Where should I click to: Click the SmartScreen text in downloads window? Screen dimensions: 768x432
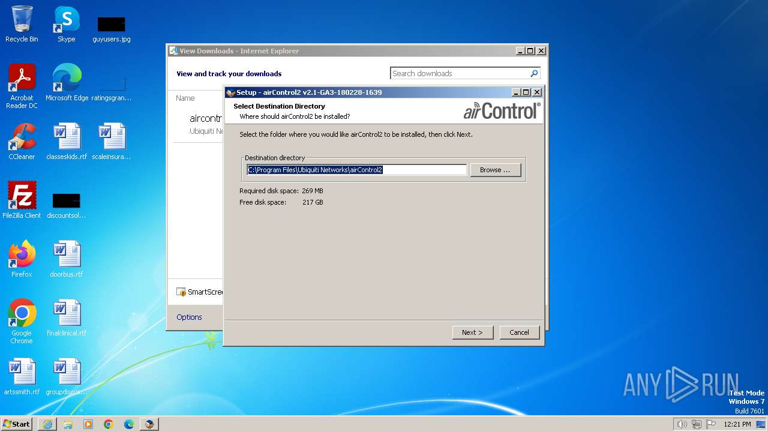205,292
